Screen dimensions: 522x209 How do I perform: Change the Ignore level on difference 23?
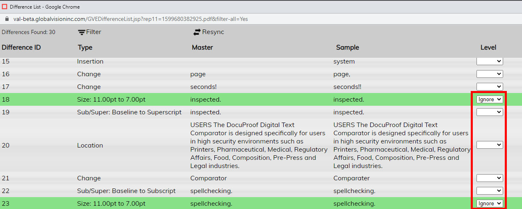[x=489, y=204]
